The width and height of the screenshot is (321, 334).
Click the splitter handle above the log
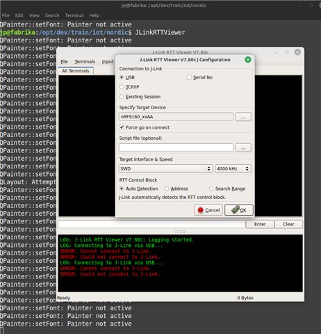pyautogui.click(x=181, y=232)
